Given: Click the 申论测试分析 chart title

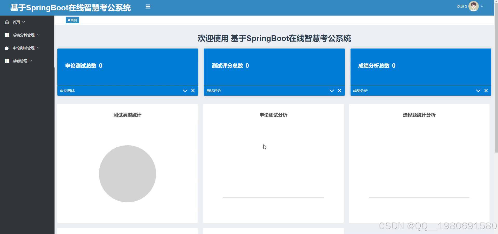Looking at the screenshot, I should [273, 115].
